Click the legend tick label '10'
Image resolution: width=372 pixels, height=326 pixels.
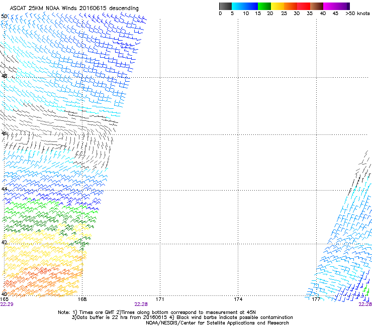246,14
